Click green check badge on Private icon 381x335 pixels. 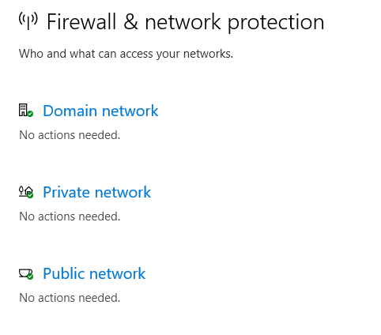point(30,195)
